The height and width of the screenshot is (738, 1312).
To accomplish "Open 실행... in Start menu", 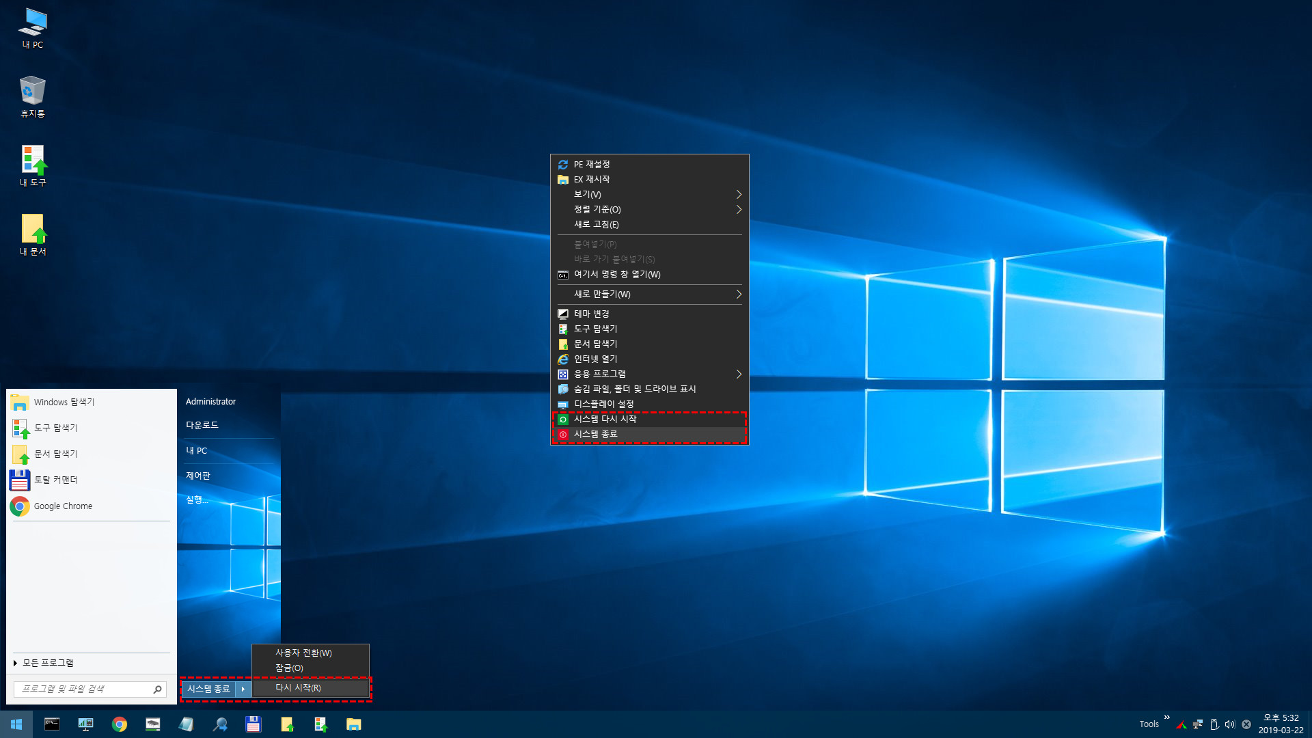I will pos(197,500).
